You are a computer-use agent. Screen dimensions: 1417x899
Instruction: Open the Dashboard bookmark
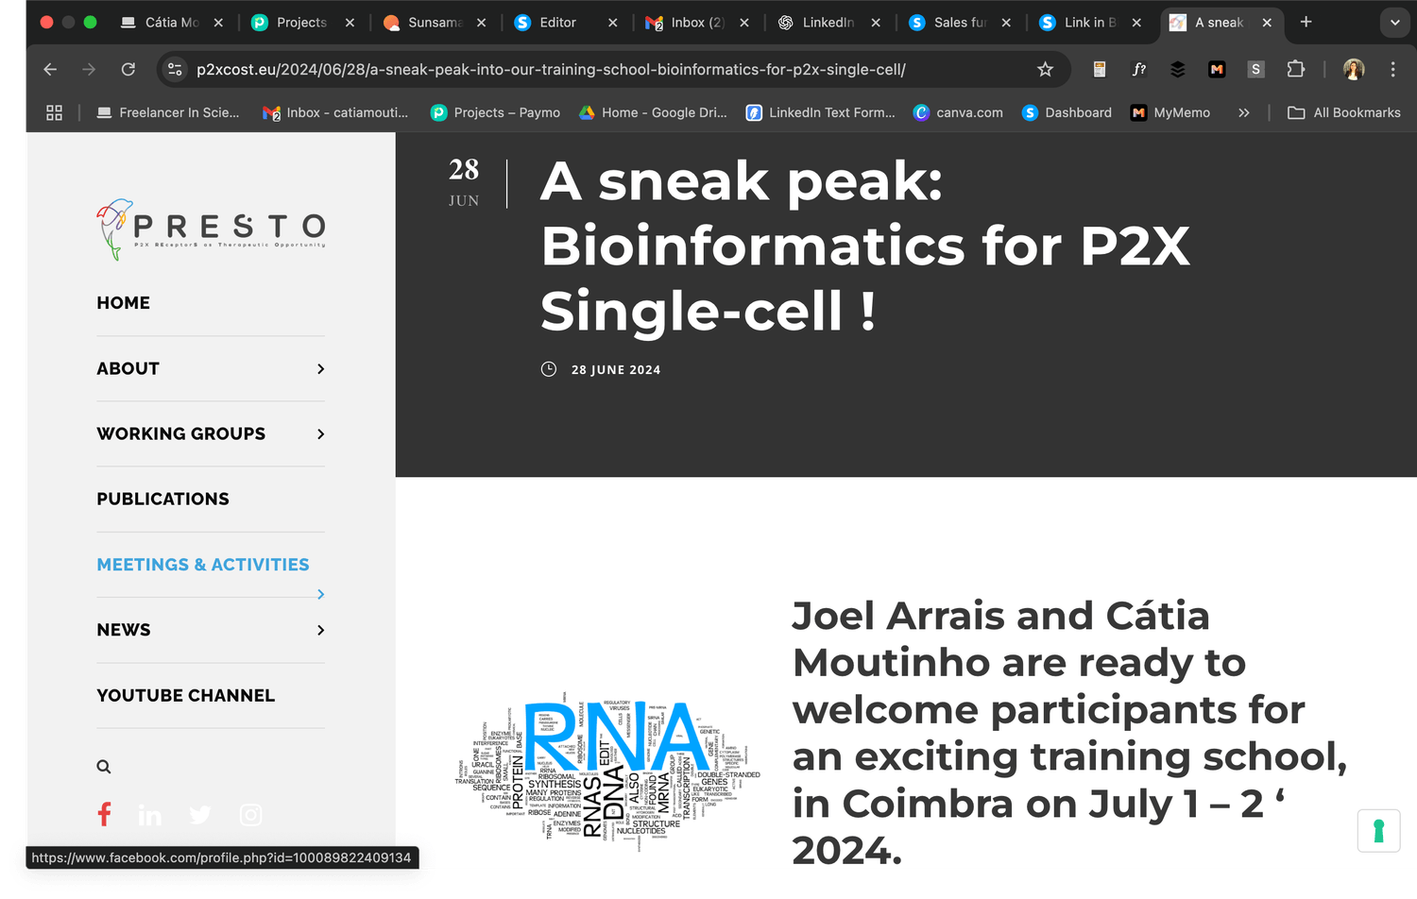1067,112
